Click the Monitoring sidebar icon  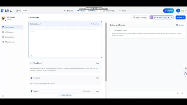pos(3,42)
